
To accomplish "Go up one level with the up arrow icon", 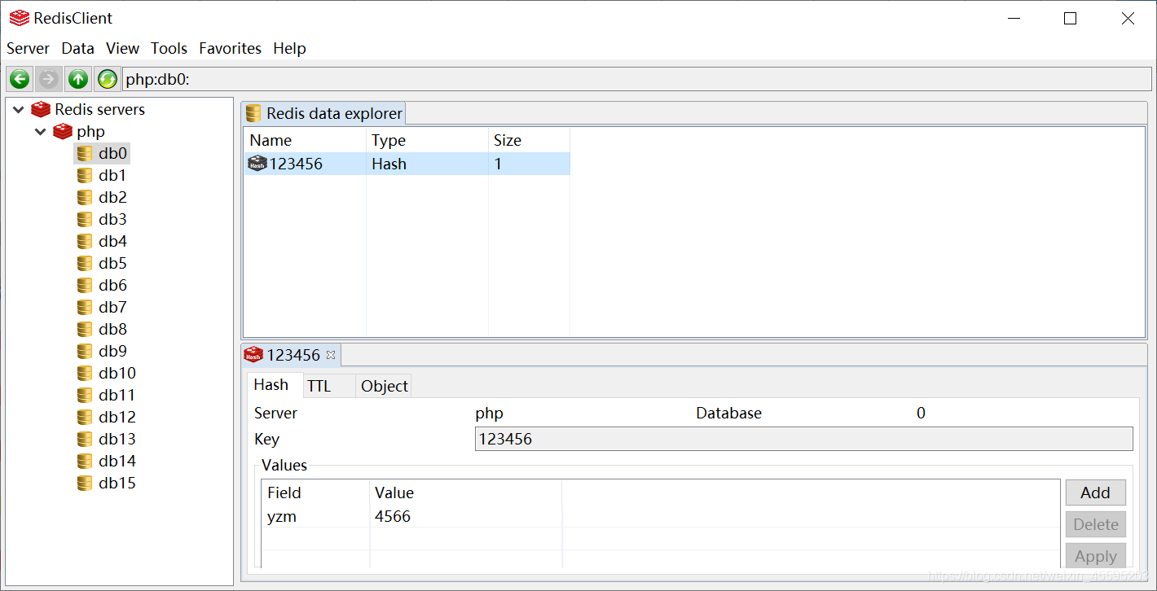I will click(77, 78).
